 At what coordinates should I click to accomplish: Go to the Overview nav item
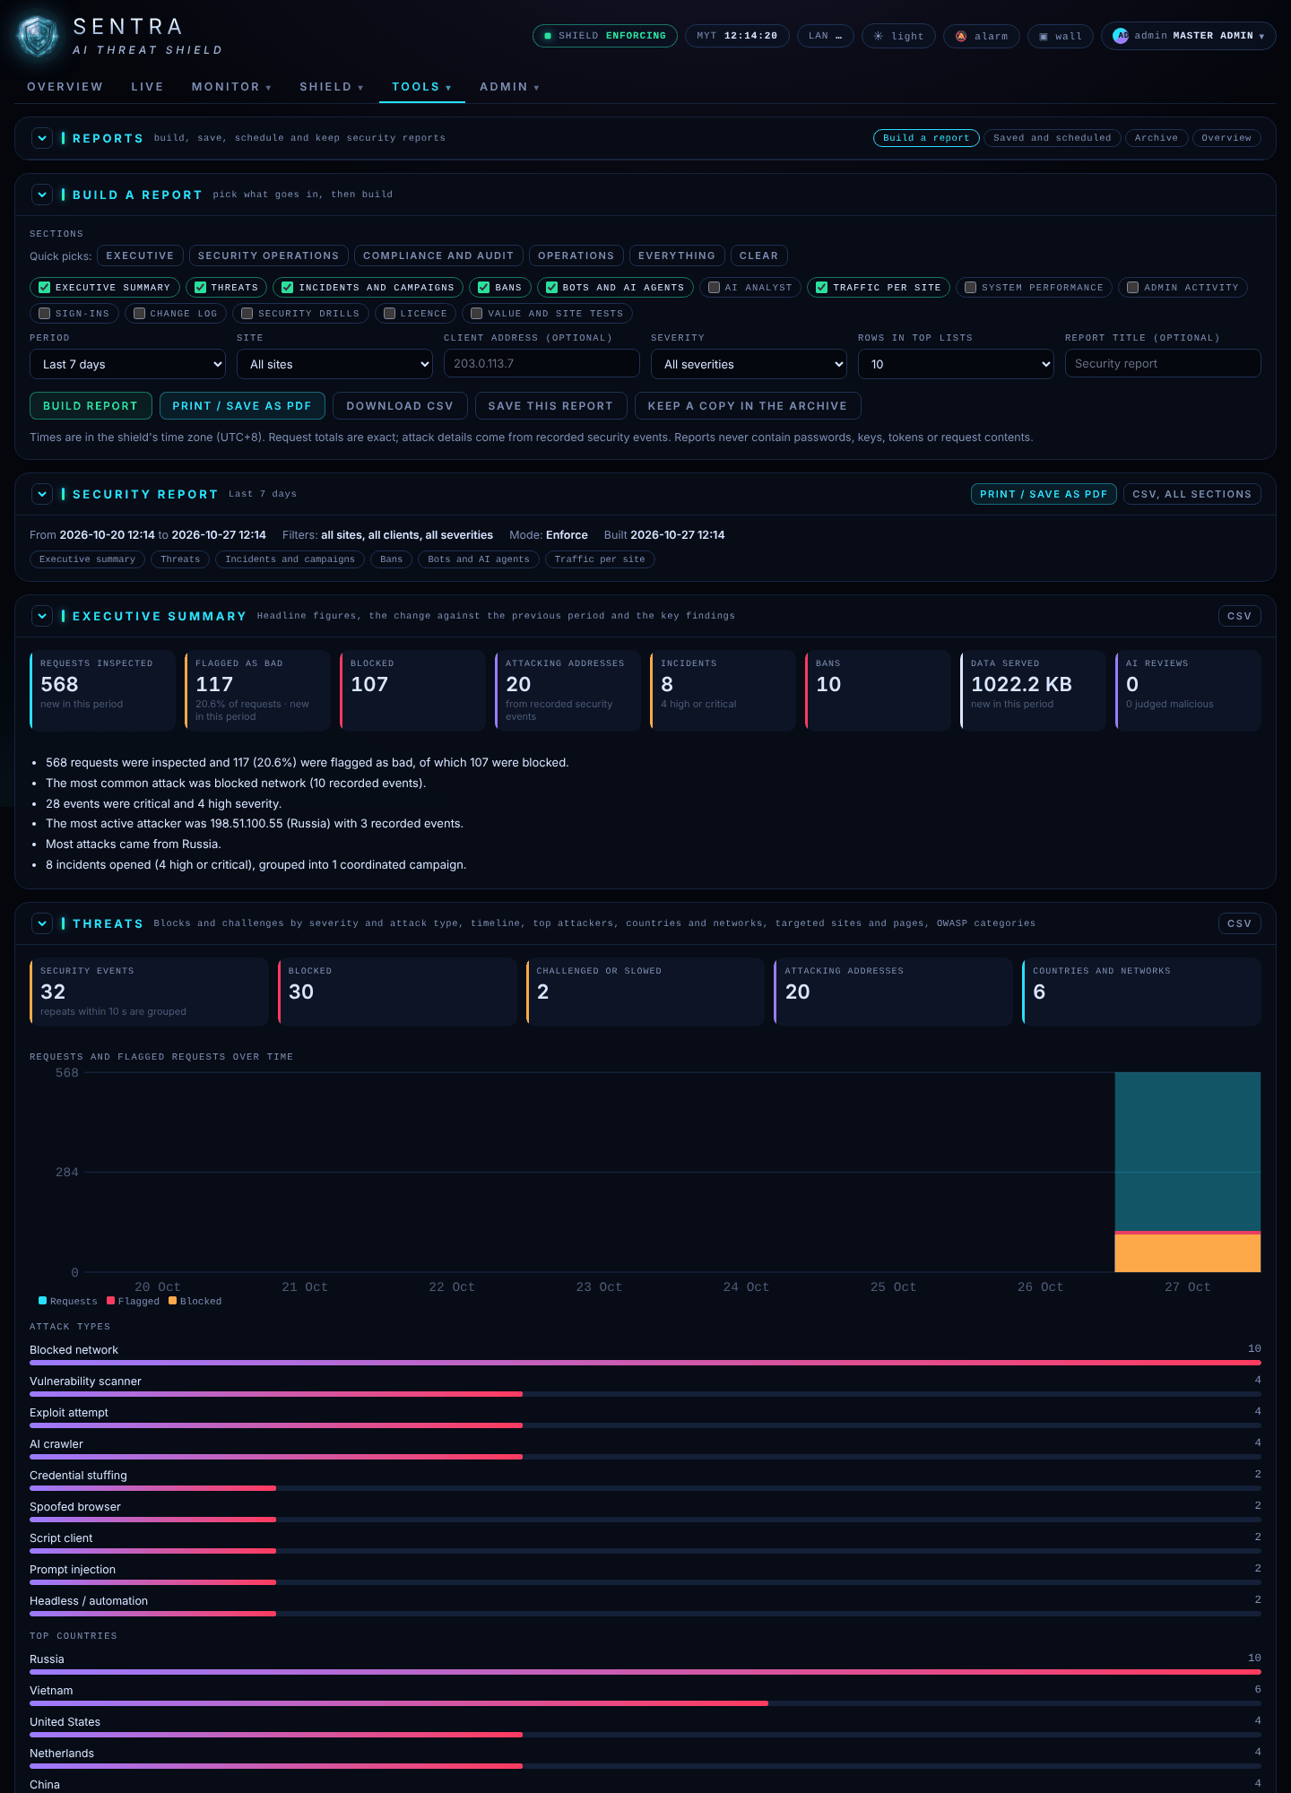point(65,87)
